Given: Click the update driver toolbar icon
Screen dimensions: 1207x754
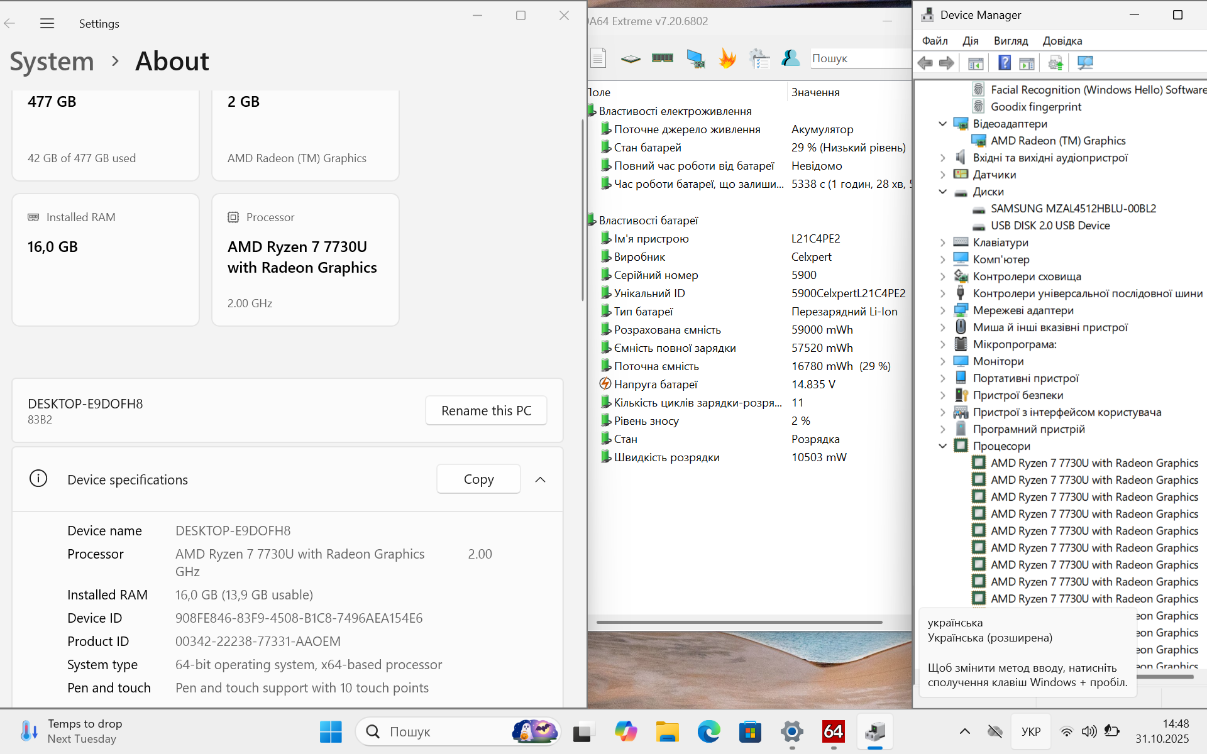Looking at the screenshot, I should tap(1055, 63).
